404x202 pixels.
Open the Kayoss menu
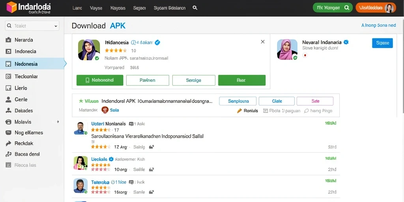(118, 8)
